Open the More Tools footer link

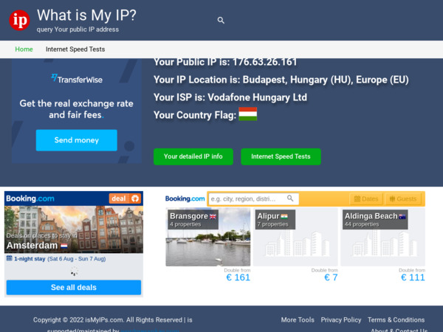298,320
